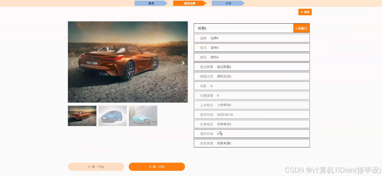The image size is (382, 176).
Task: Click the 成交价格 price label
Action: (206, 134)
